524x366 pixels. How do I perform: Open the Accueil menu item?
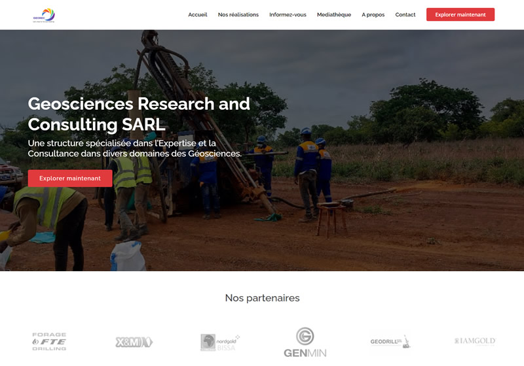click(198, 14)
